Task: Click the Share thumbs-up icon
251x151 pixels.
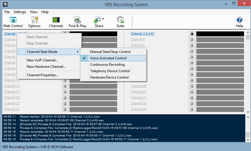Action: pyautogui.click(x=97, y=20)
